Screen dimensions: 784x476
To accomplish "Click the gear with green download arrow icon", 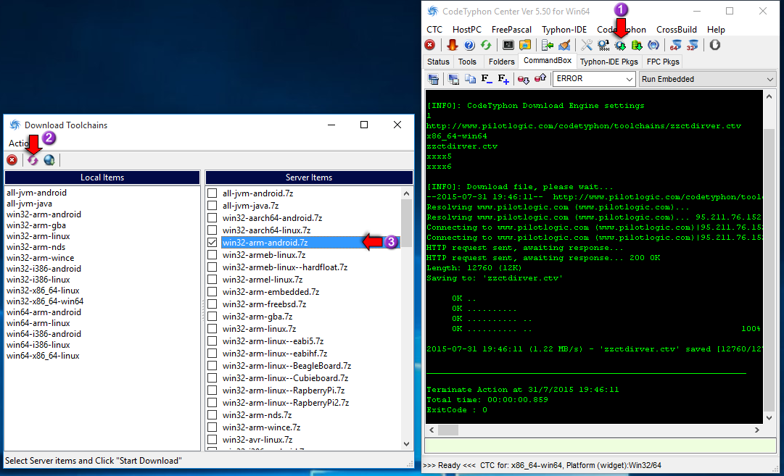I will coord(620,45).
